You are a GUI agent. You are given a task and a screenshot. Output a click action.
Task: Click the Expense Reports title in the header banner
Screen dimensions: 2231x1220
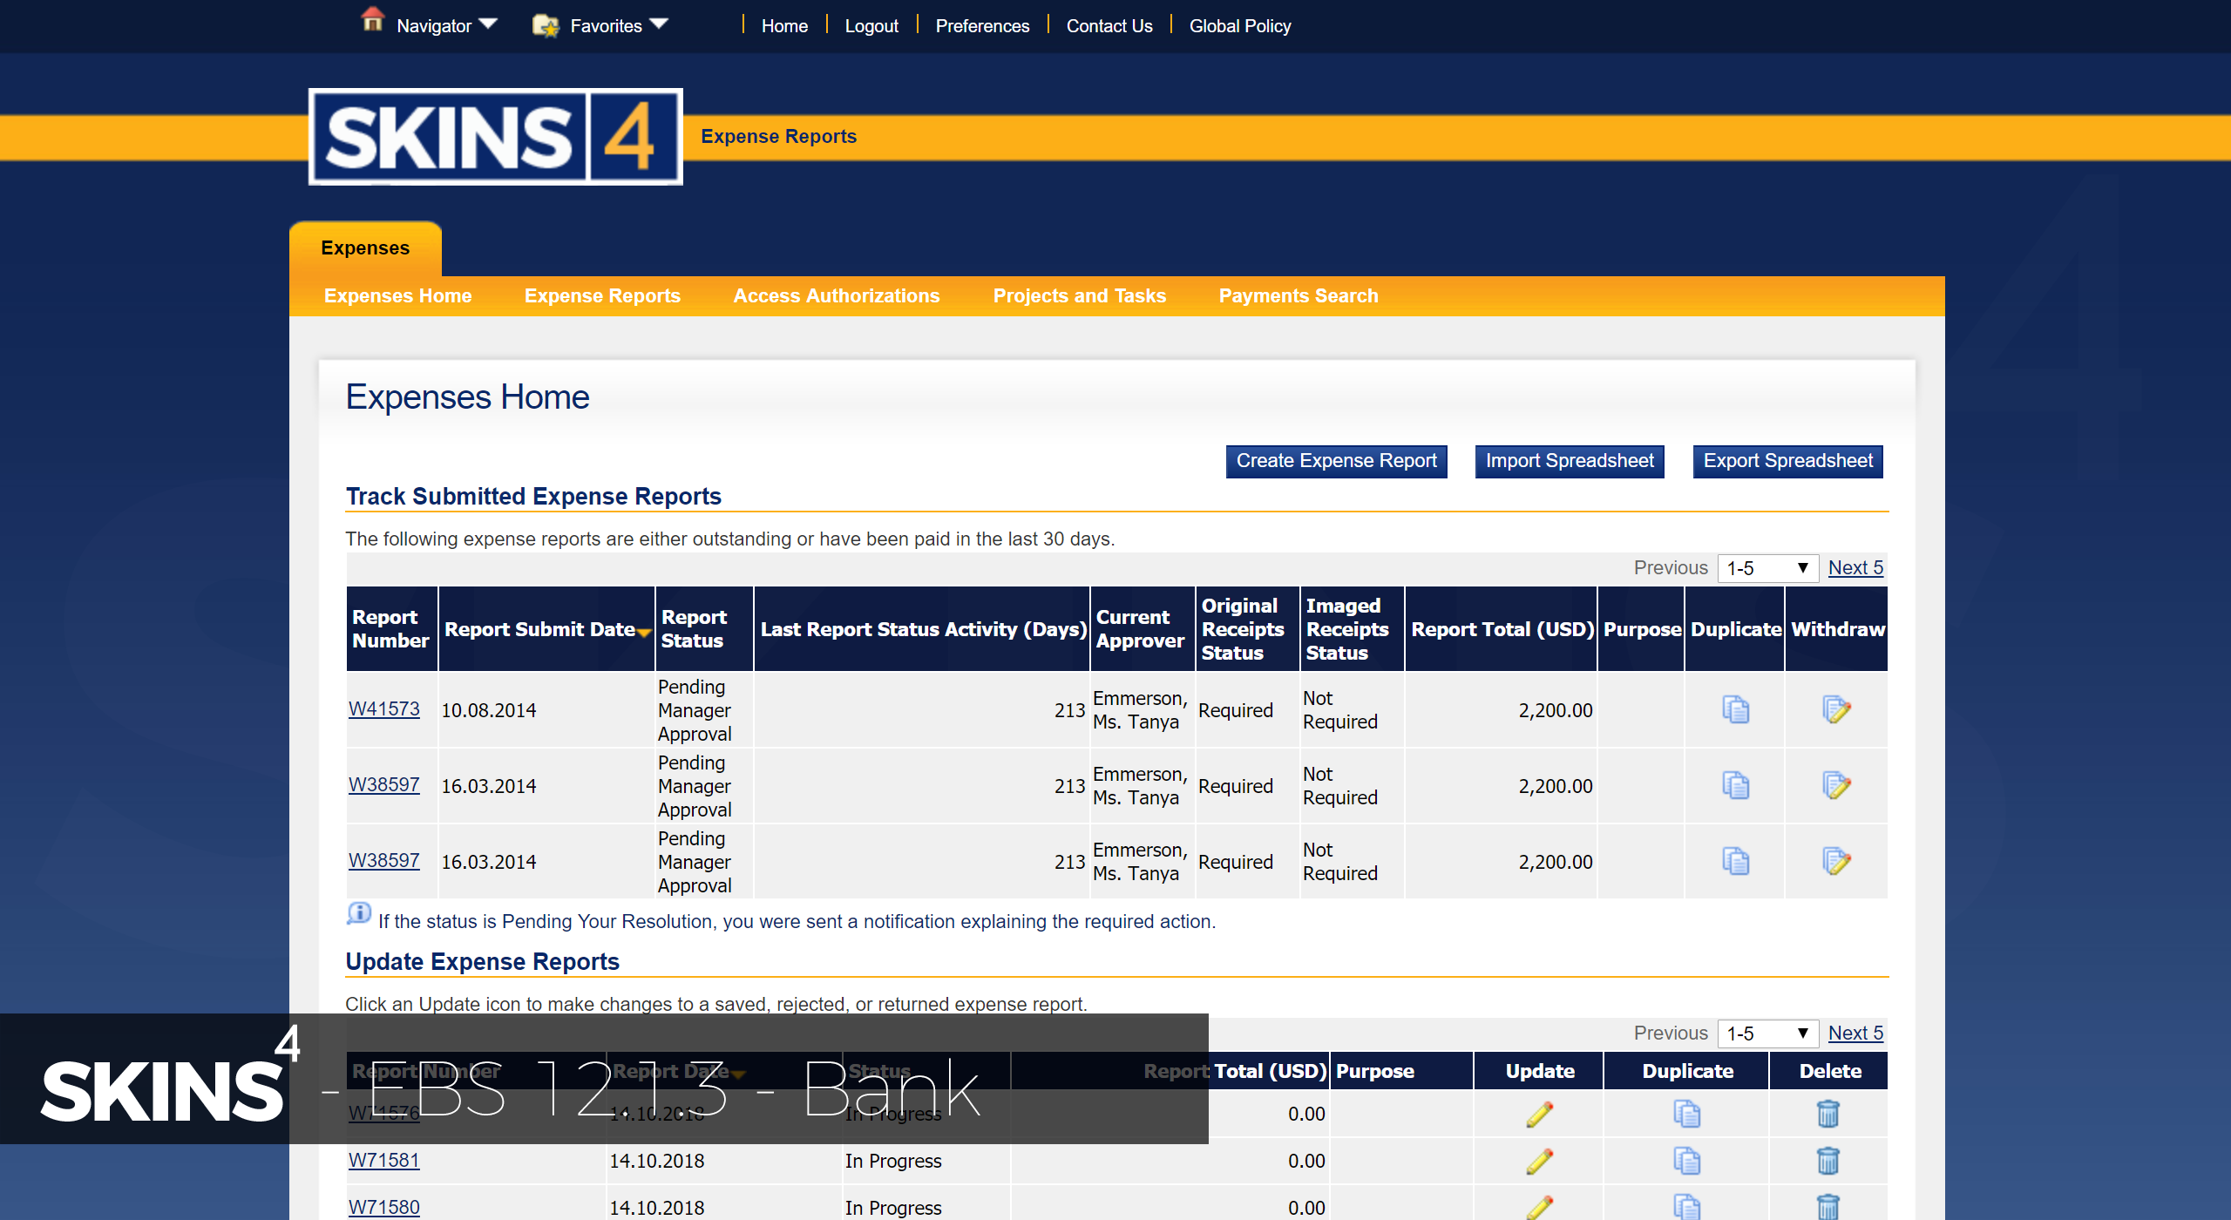[778, 137]
